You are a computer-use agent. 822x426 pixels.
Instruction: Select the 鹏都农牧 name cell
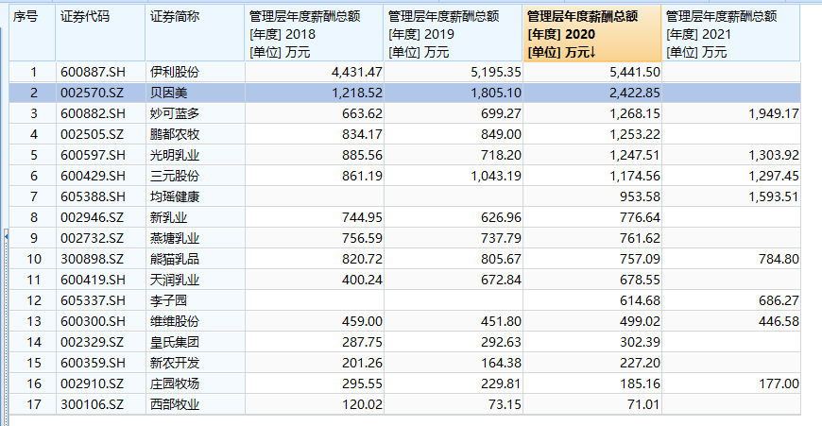pyautogui.click(x=175, y=134)
